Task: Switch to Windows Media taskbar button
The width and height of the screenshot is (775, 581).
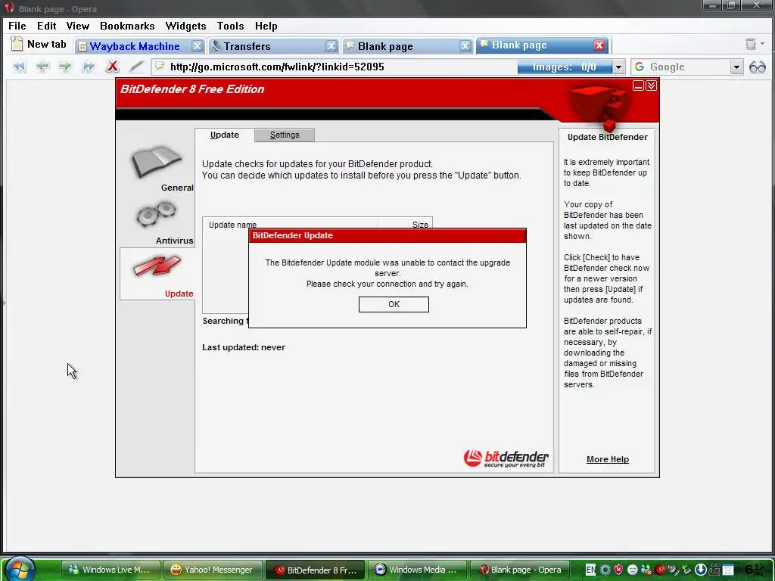Action: point(417,570)
